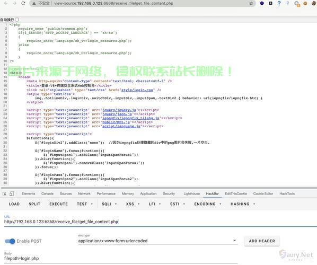
Task: Open the enctype dropdown selector
Action: tap(158, 241)
